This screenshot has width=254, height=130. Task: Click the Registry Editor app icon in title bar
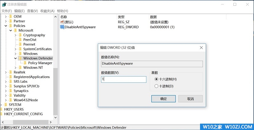(x=4, y=4)
